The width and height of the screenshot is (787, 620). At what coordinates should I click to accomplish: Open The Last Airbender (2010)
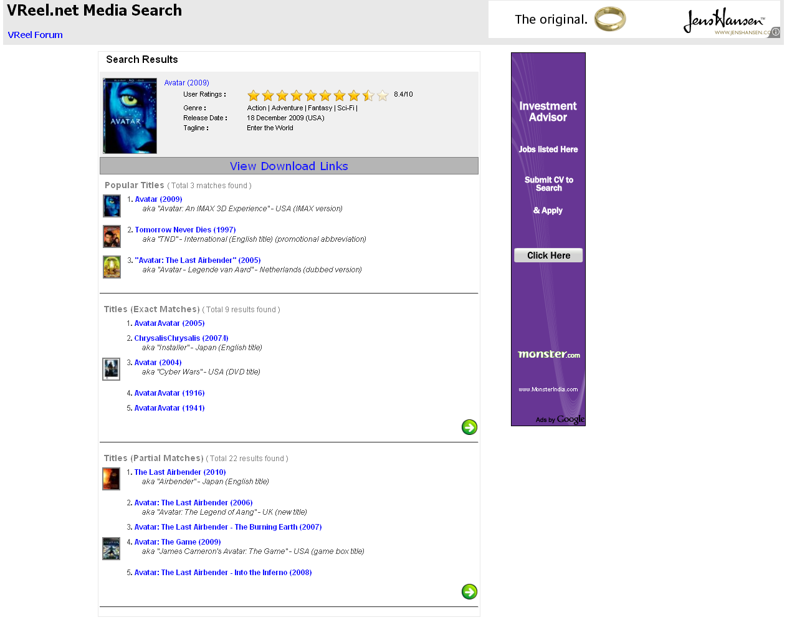(180, 472)
